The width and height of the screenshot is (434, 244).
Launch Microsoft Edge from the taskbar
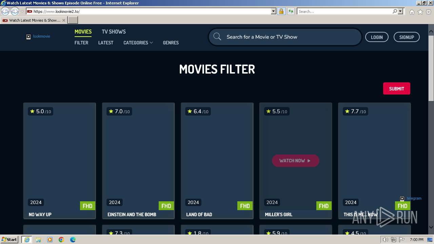(73, 240)
